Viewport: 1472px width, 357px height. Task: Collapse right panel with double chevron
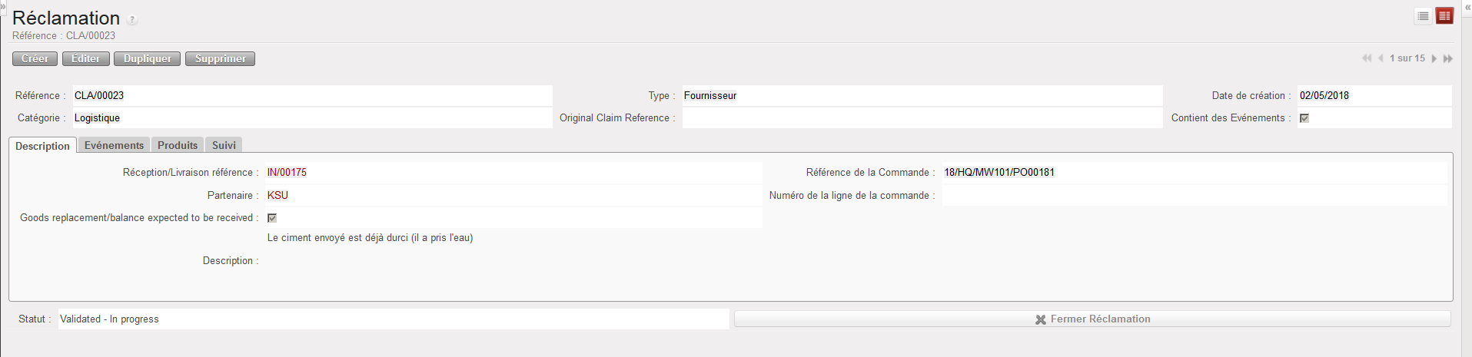click(x=1467, y=7)
